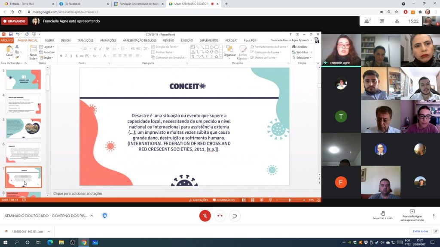Open the Layout dropdown in ribbon

tap(47, 47)
